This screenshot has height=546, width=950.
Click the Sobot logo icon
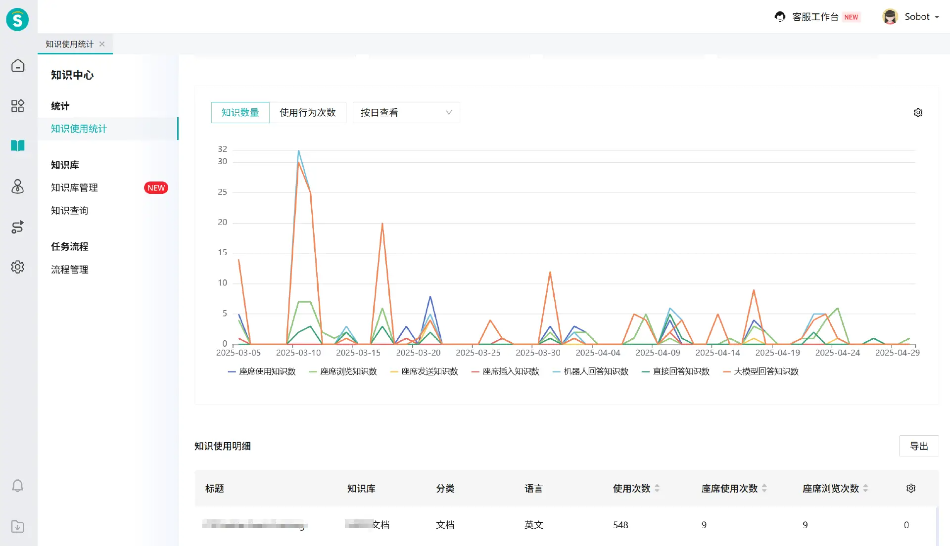[17, 19]
